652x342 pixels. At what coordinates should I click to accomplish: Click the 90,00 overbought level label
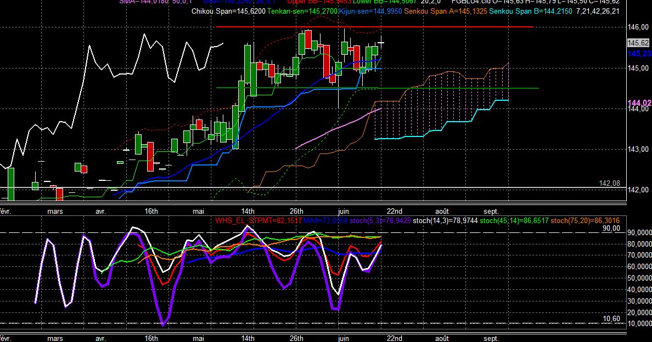[x=611, y=229]
